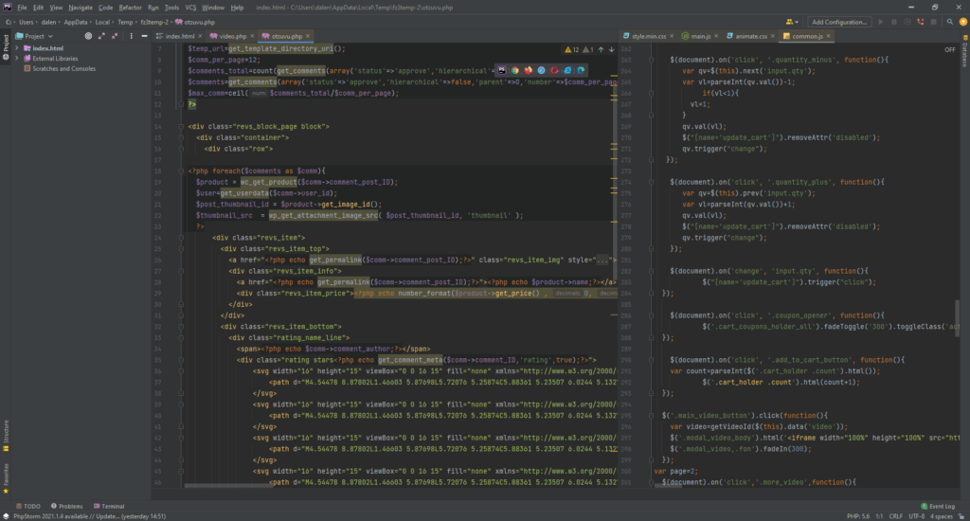Screen dimensions: 970x521
Task: Click Expand All icon in Project panel
Action: tap(102, 36)
